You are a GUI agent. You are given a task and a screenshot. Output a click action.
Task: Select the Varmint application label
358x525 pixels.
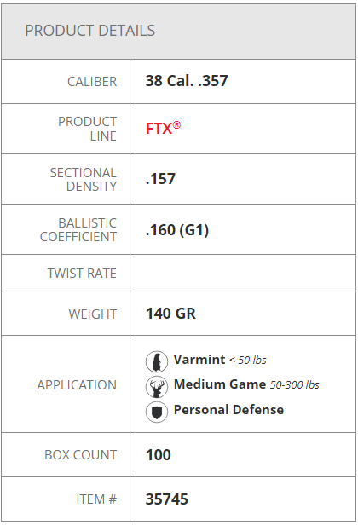[199, 360]
